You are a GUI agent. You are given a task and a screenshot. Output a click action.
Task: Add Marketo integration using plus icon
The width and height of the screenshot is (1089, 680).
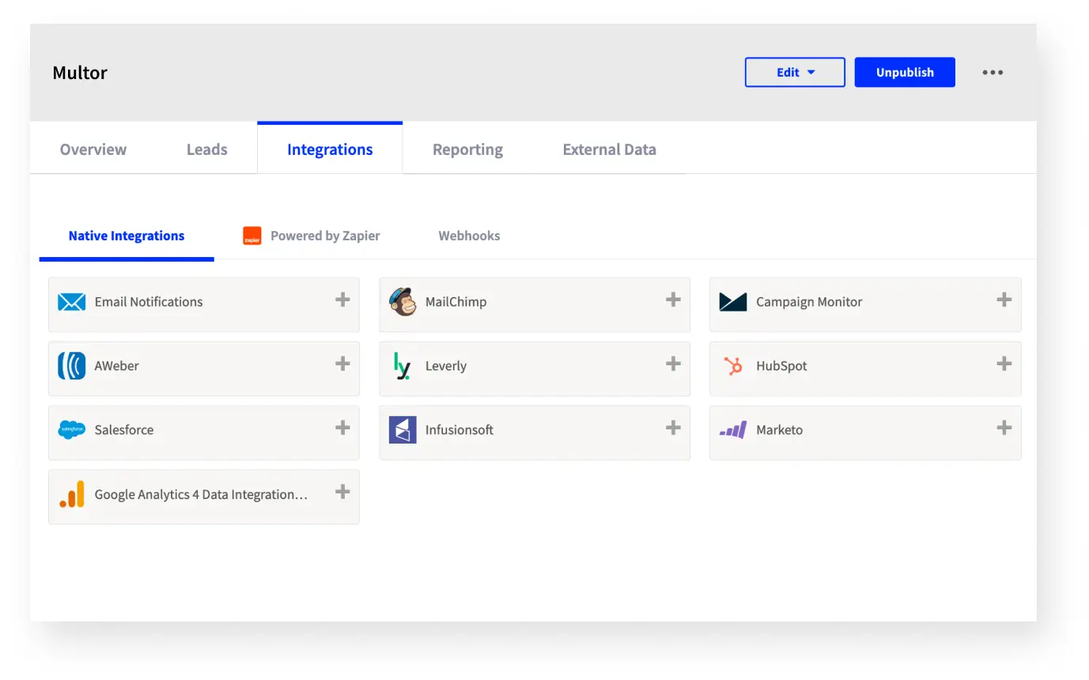coord(1004,428)
